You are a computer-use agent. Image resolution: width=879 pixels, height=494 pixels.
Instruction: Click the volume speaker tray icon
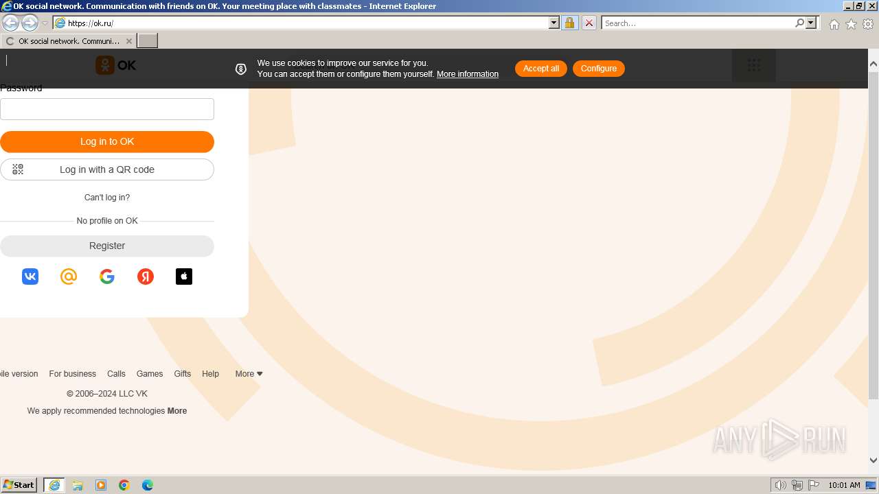(x=781, y=485)
